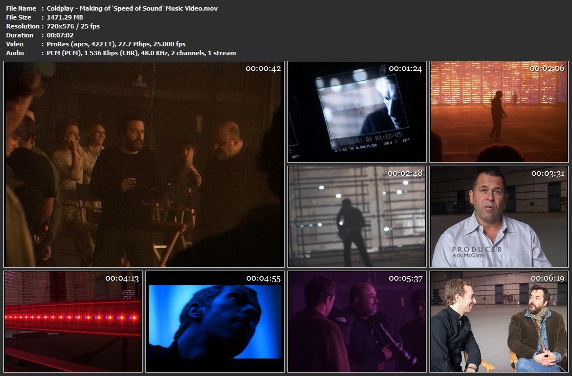Click the 'Aris McGarry' name caption
This screenshot has height=376, width=572.
[468, 256]
